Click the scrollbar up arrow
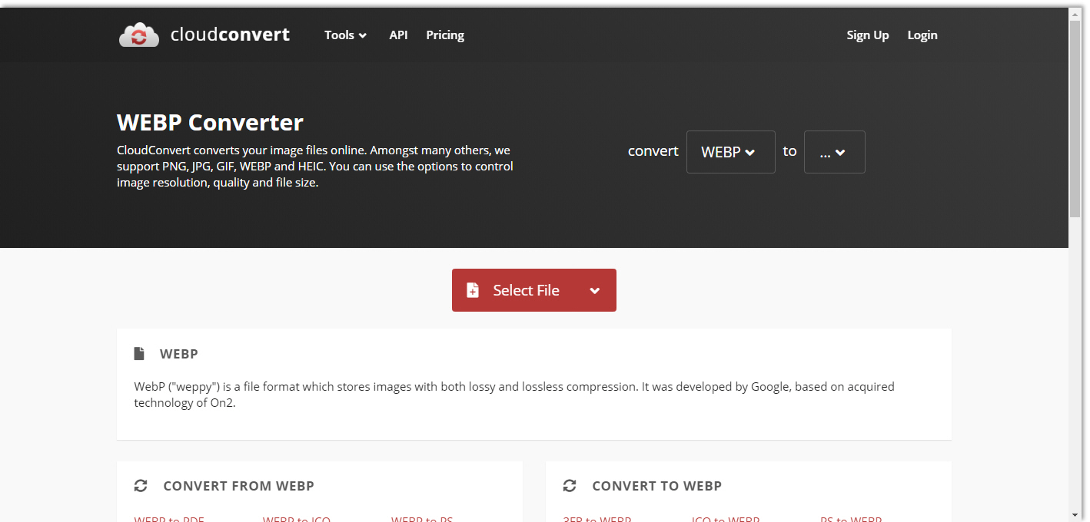1090x522 pixels. [x=1075, y=13]
